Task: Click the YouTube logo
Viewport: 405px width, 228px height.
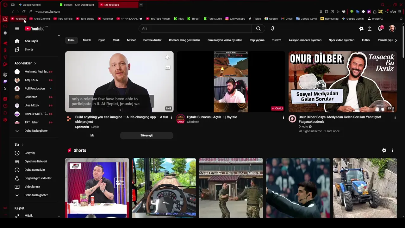Action: tap(34, 28)
